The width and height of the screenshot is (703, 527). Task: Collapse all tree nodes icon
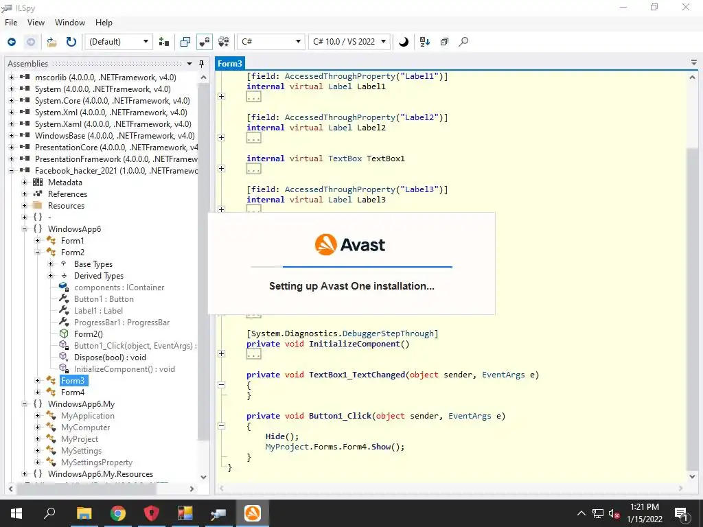[444, 42]
